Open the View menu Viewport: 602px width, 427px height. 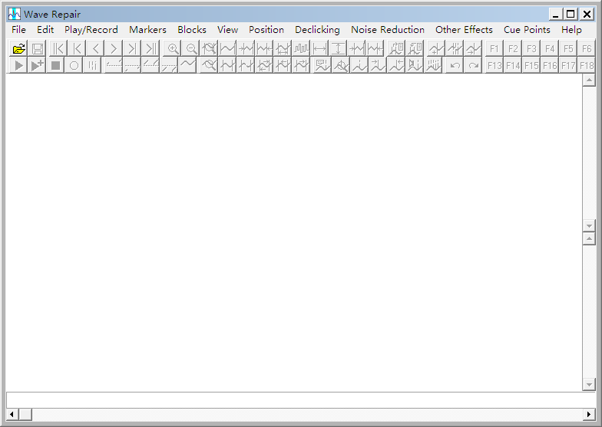227,29
